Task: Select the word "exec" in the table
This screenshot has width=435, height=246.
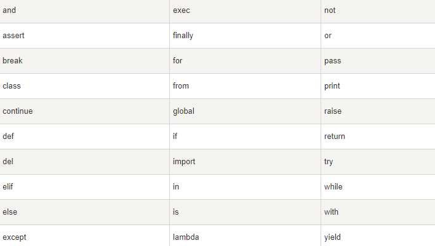Action: (x=182, y=10)
